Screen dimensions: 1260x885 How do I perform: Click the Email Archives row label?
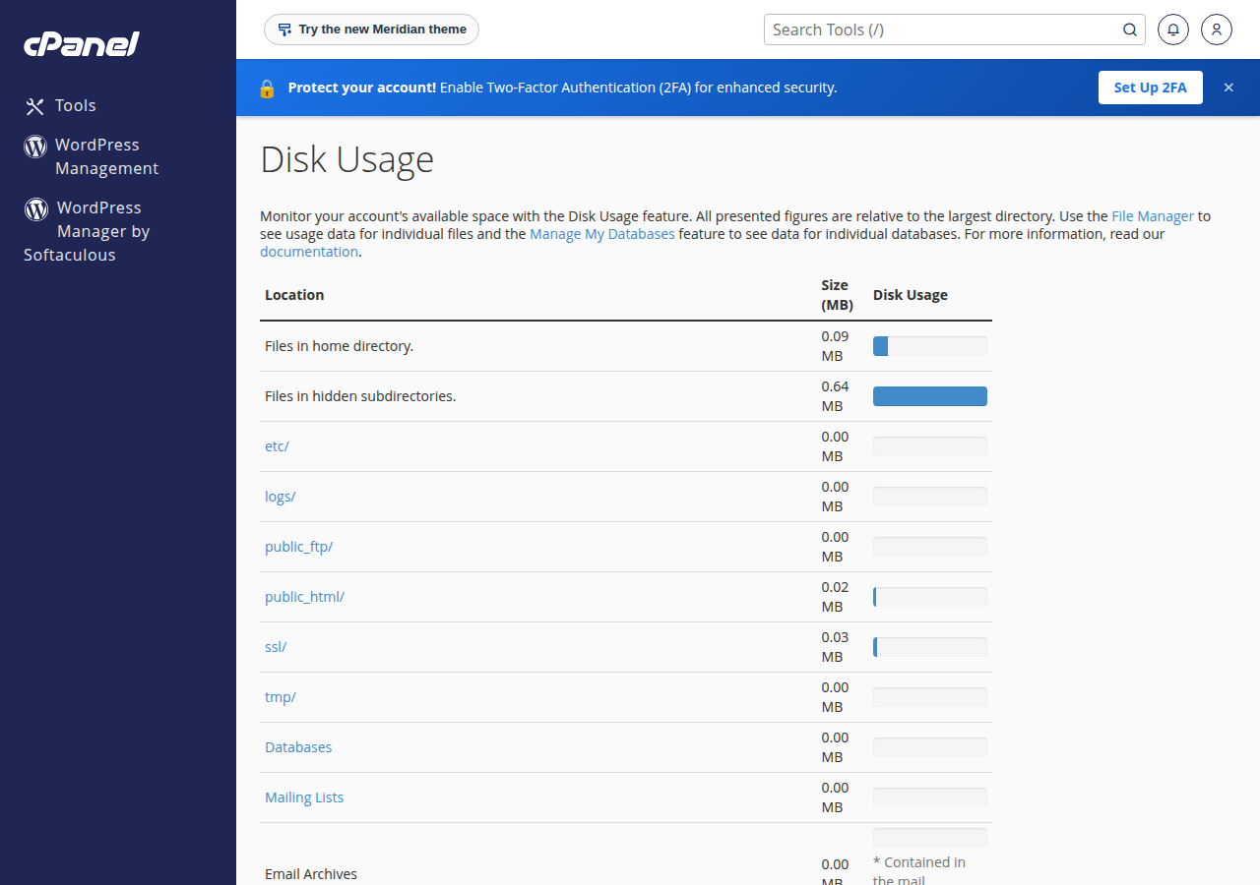tap(311, 874)
